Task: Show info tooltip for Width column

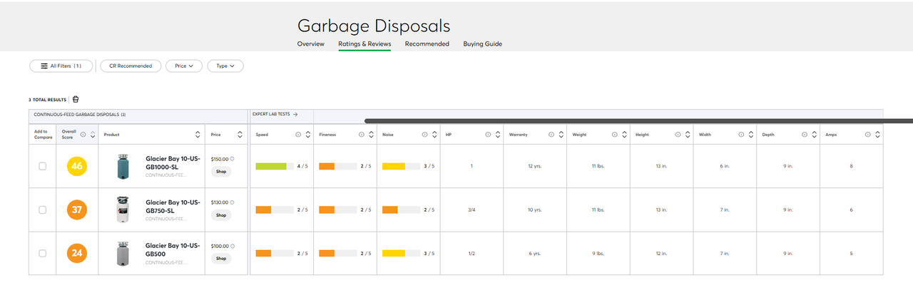Action: tap(741, 134)
